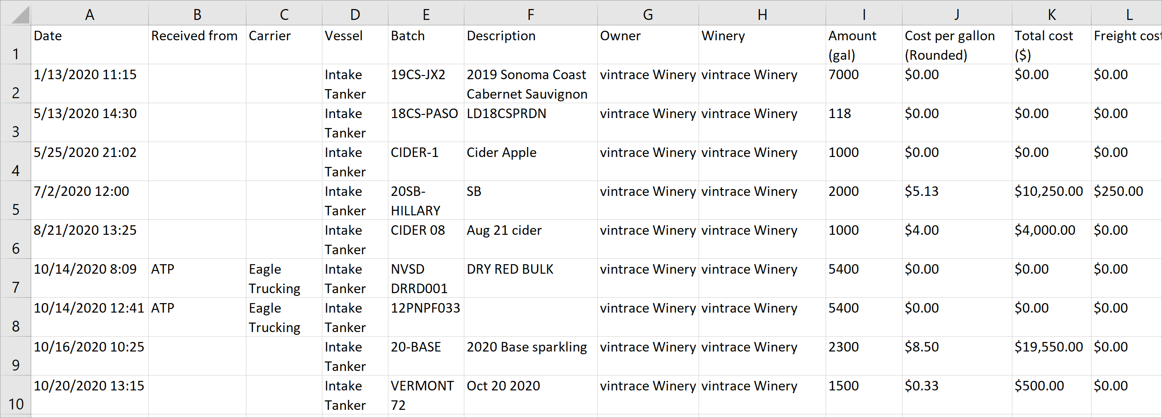Select 2019 Sonoma Coast Cabernet Sauvignon cell

click(530, 84)
